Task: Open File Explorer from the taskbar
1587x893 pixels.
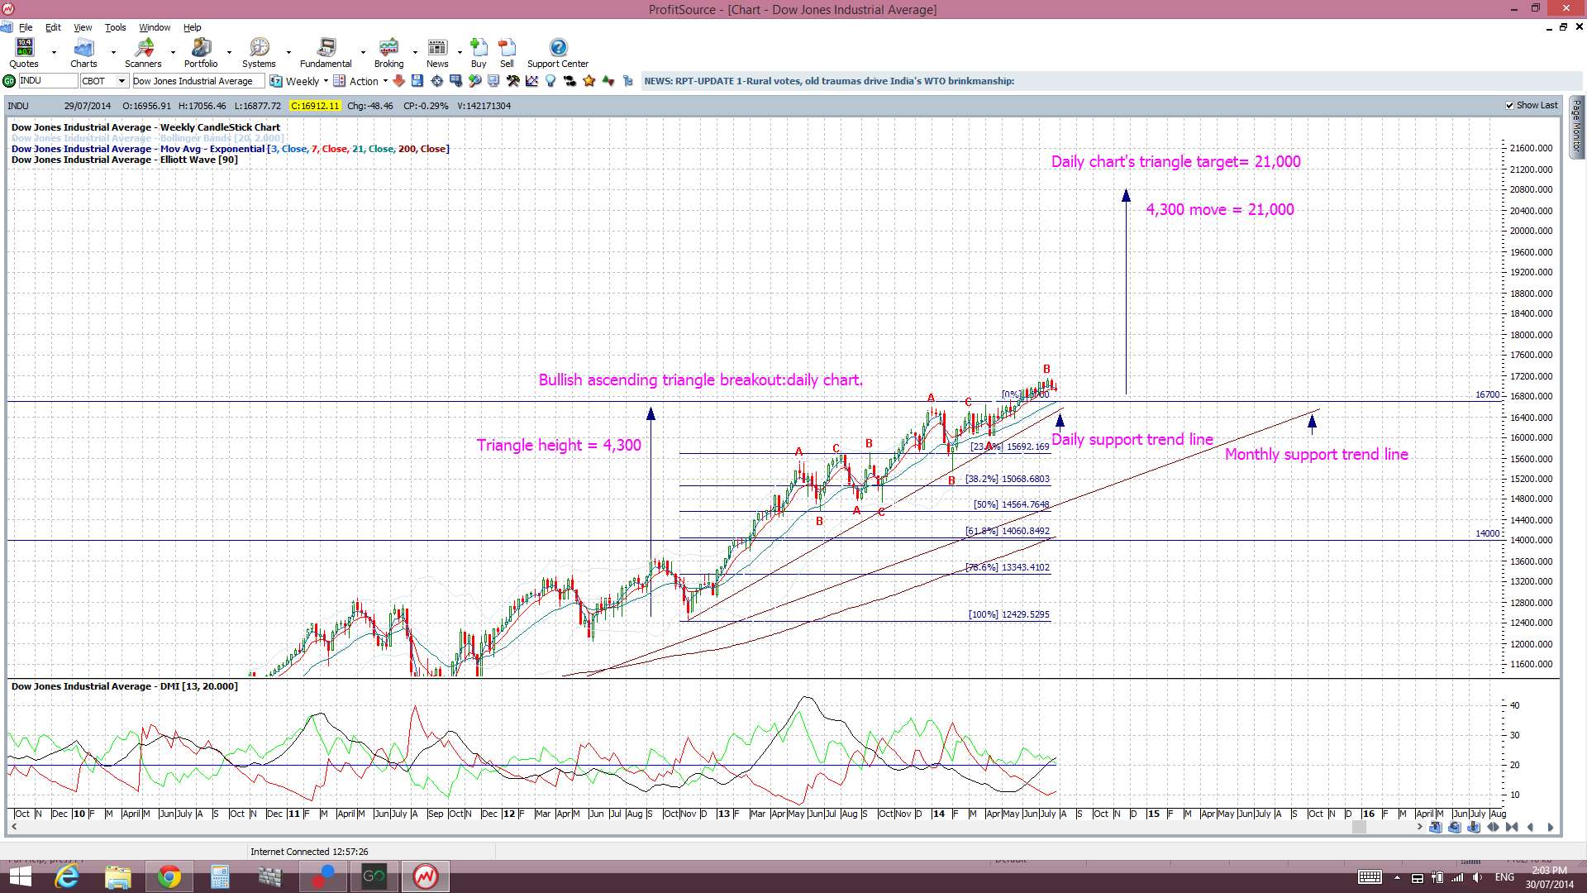Action: coord(118,876)
